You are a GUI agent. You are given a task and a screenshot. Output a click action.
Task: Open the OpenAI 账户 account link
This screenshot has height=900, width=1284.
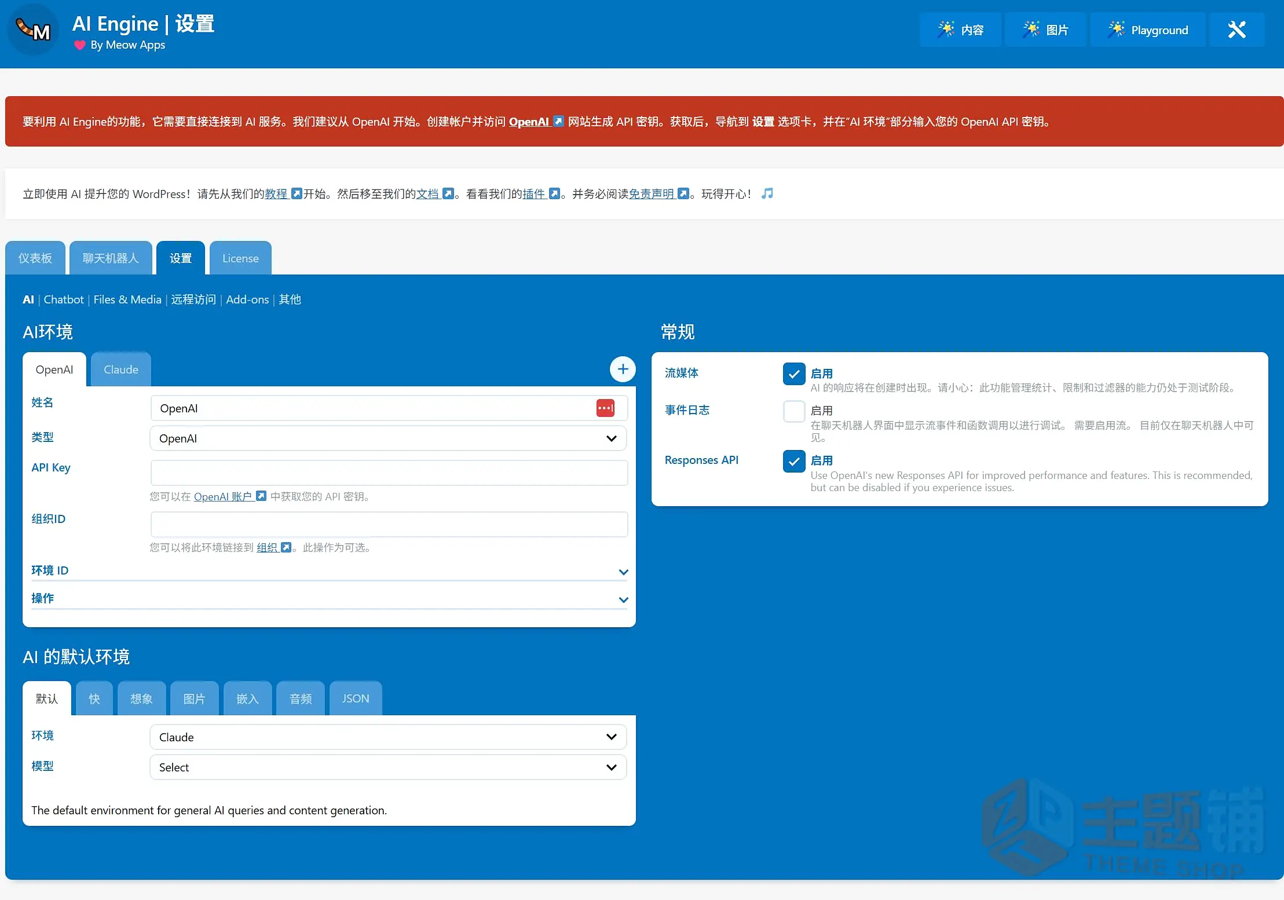230,496
